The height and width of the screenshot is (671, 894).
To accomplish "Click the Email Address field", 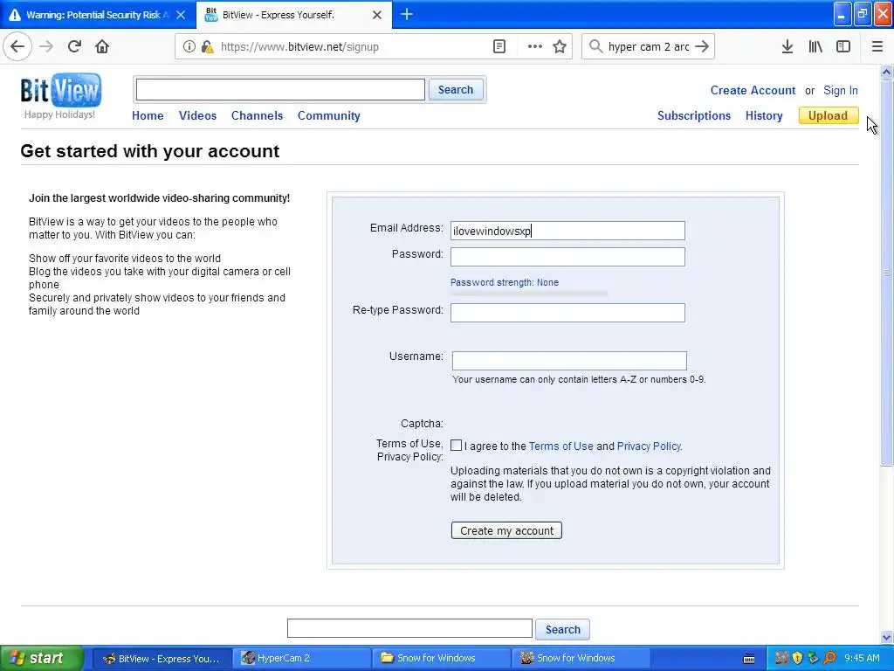I will pos(567,231).
